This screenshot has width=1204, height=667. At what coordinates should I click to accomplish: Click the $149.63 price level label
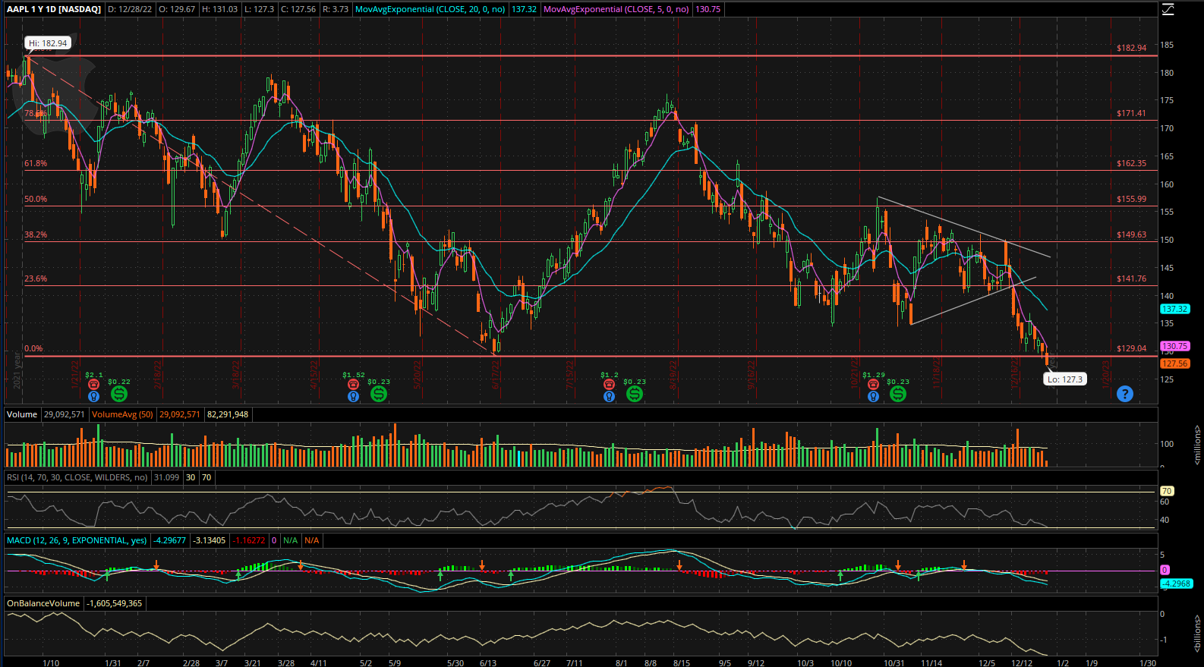click(1131, 234)
